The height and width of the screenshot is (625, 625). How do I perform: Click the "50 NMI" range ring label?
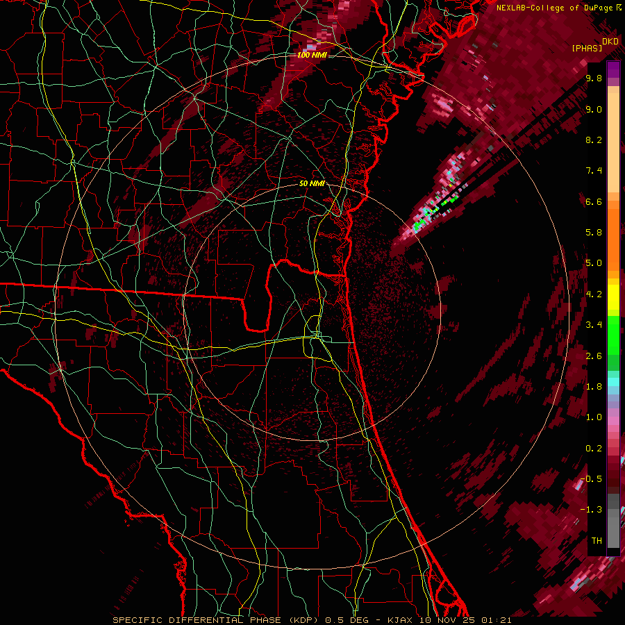pyautogui.click(x=312, y=183)
